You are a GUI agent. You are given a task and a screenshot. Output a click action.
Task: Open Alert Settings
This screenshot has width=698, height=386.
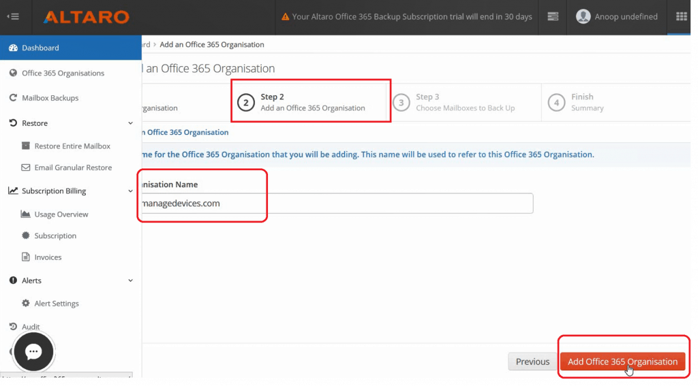pyautogui.click(x=57, y=304)
